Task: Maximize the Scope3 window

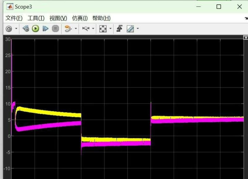Action: click(x=219, y=7)
